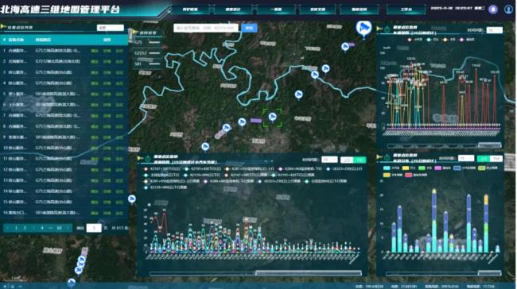
Task: Click the power icon in the top-right chart panel header
Action: [387, 29]
